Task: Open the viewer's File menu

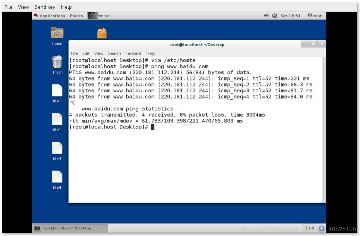Action: 8,7
